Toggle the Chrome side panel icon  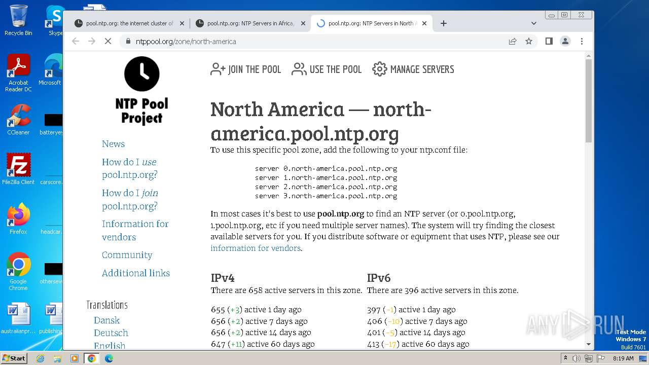point(549,41)
